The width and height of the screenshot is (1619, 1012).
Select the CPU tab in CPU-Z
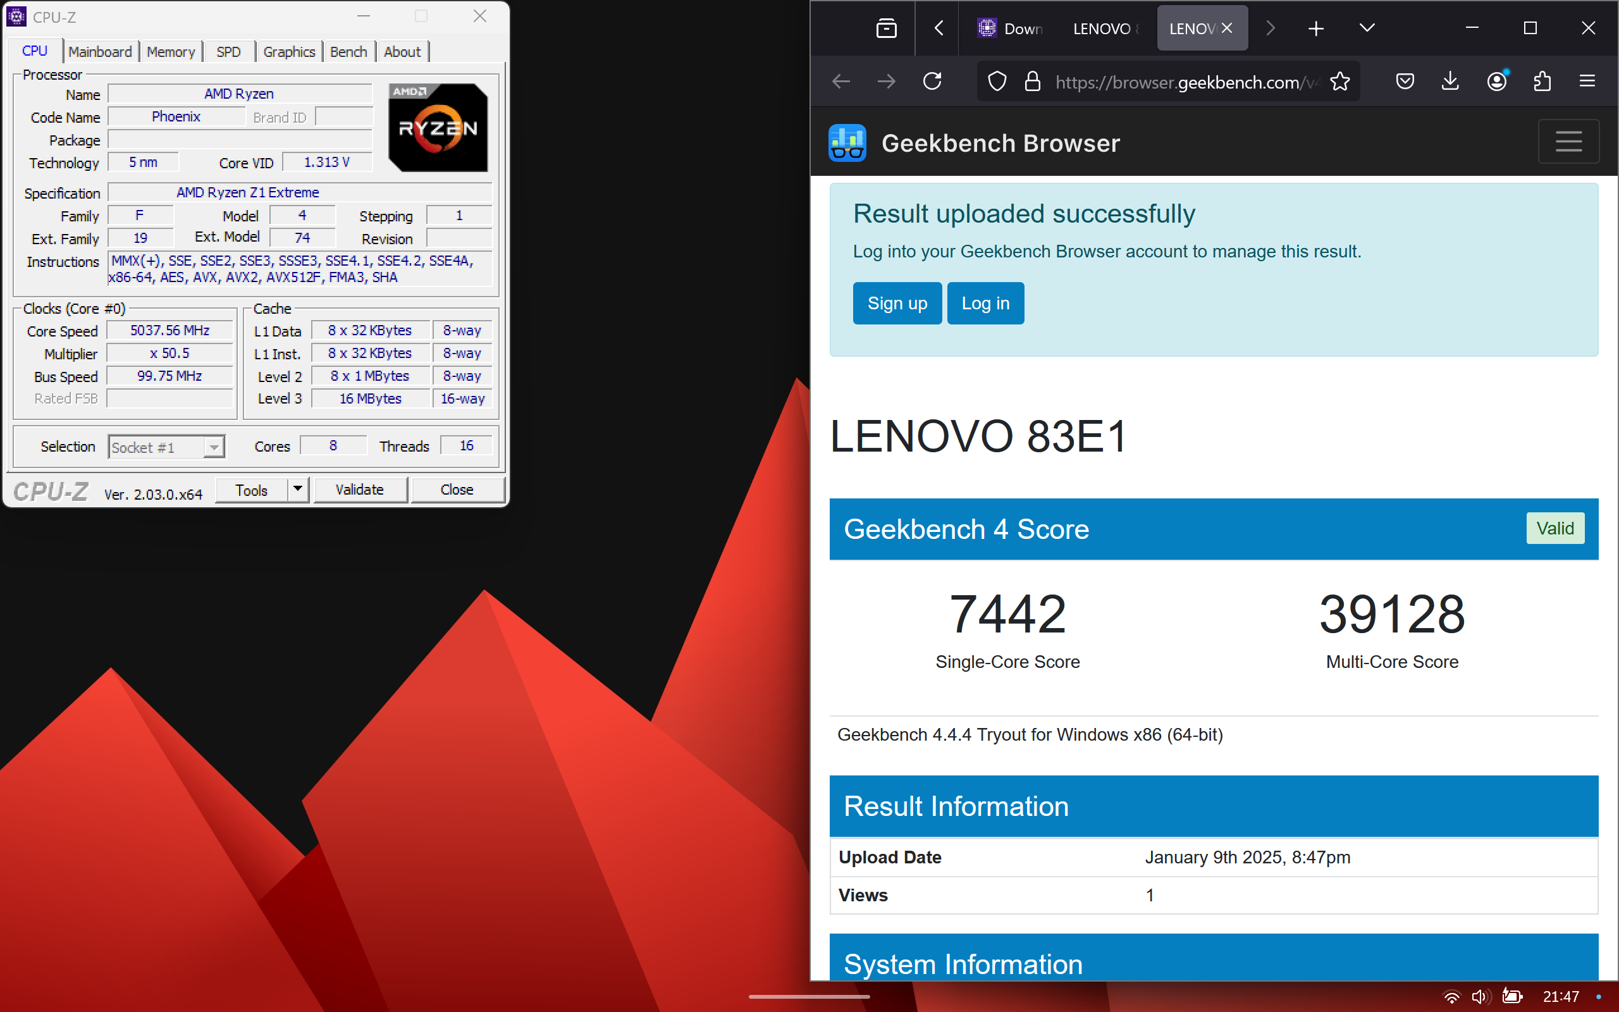click(x=35, y=51)
